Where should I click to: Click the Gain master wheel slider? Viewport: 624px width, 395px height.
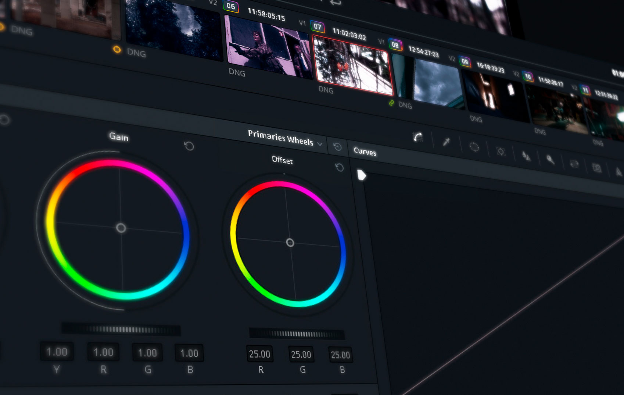[x=121, y=329]
